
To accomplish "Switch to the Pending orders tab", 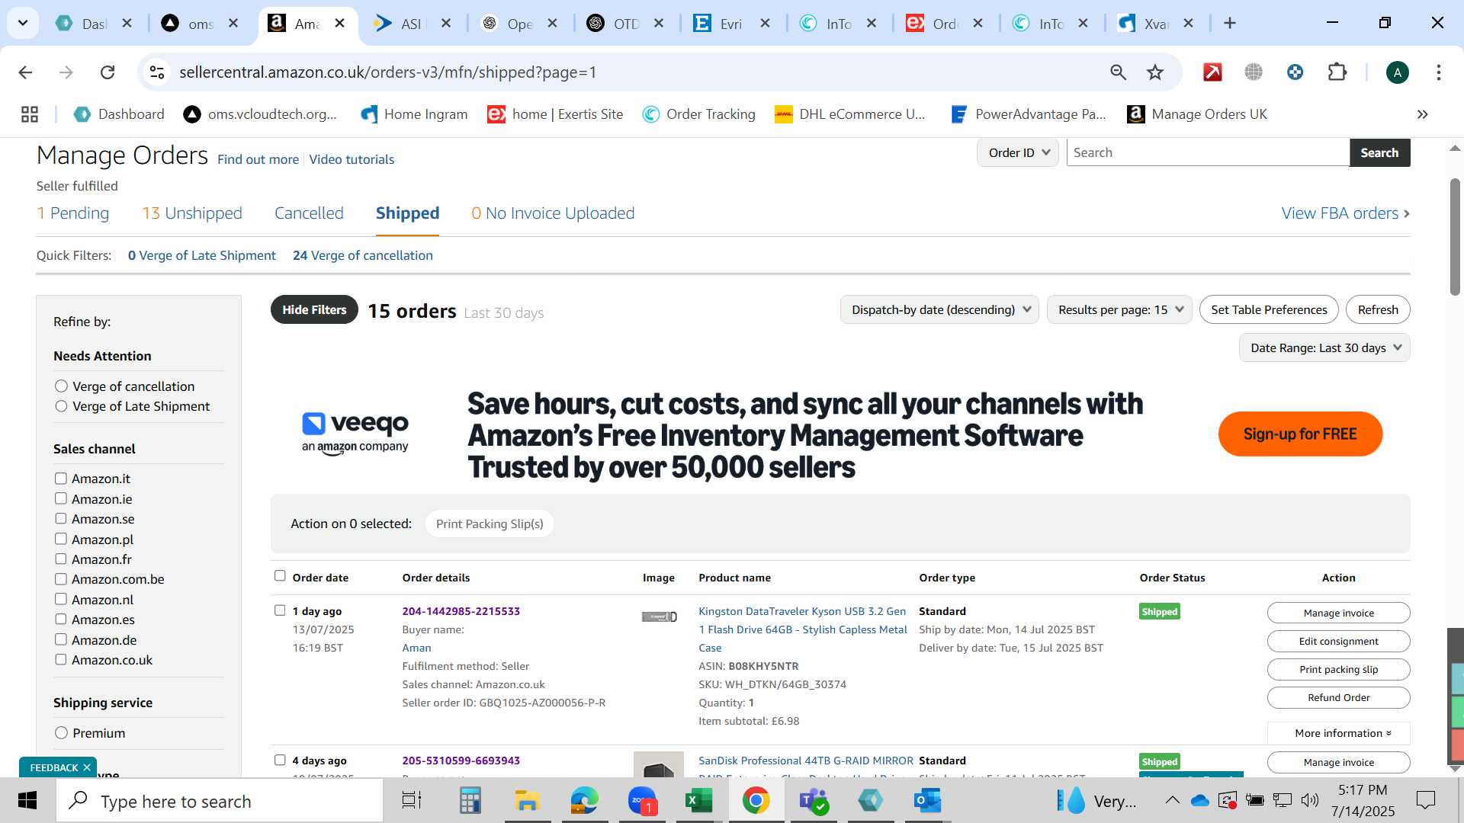I will pos(73,213).
